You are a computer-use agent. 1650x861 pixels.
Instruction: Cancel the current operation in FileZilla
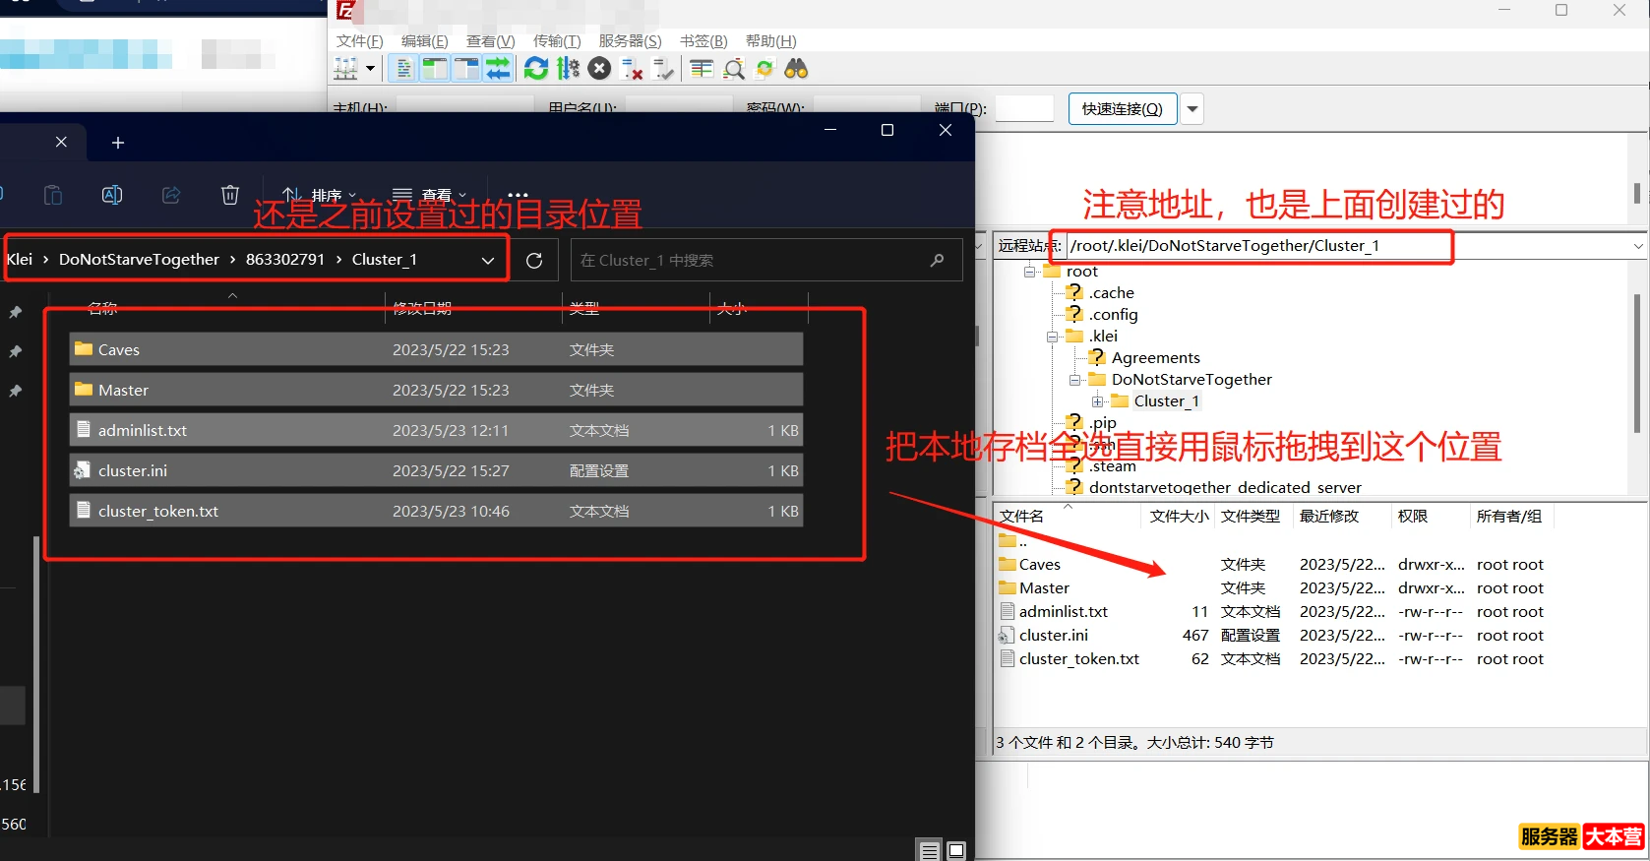click(x=599, y=69)
